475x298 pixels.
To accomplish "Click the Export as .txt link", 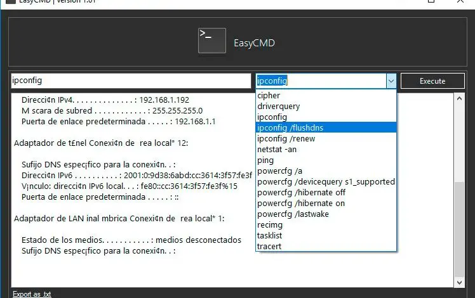I will coord(32,294).
